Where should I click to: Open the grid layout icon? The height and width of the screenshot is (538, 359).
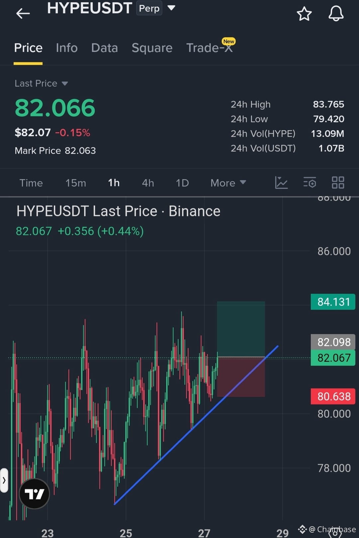[x=338, y=183]
